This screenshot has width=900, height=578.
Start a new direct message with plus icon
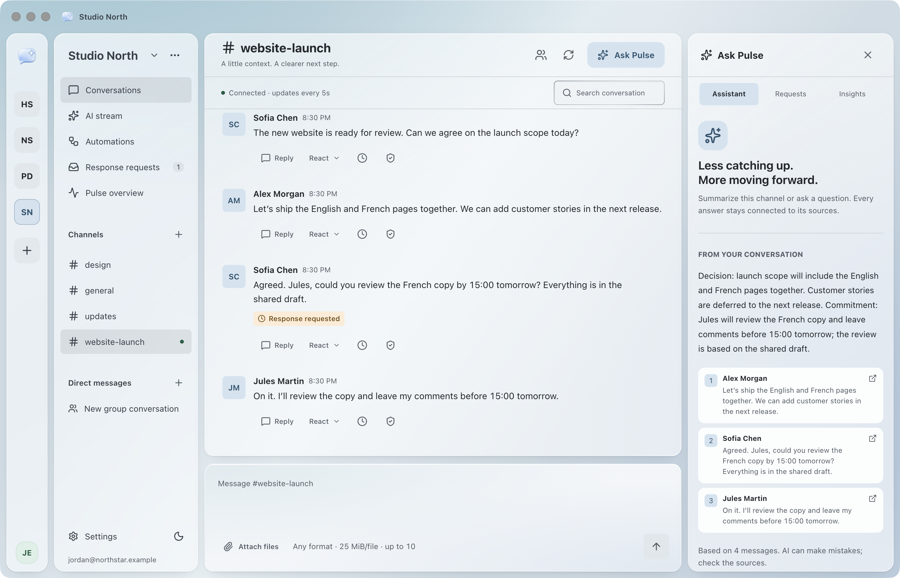[178, 382]
